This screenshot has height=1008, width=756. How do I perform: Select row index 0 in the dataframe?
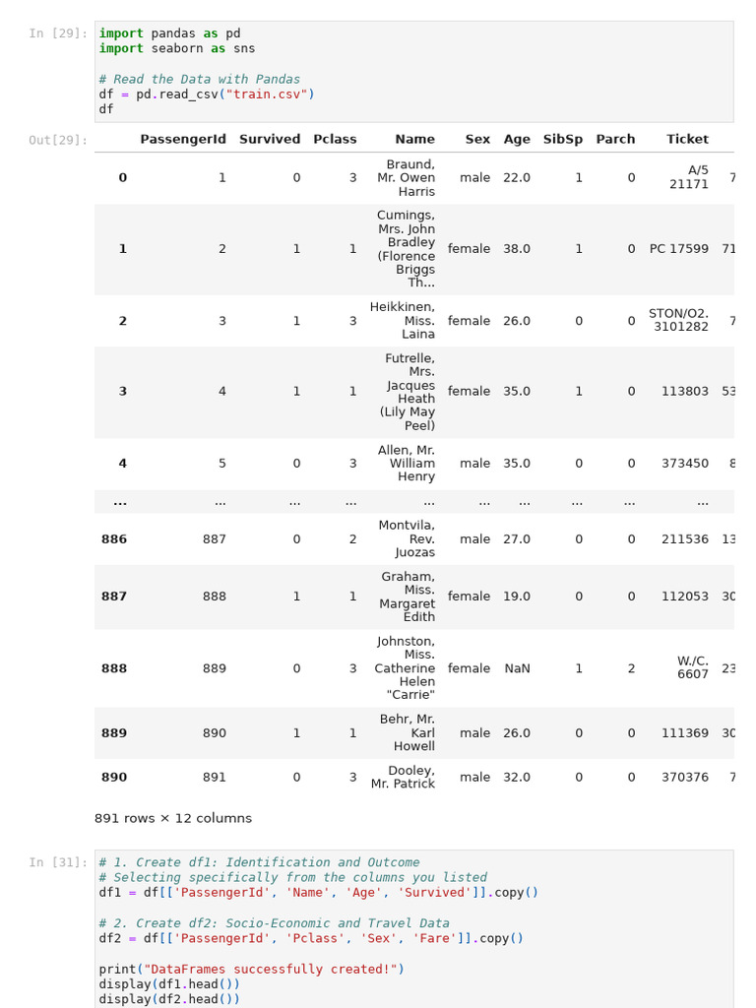point(123,178)
